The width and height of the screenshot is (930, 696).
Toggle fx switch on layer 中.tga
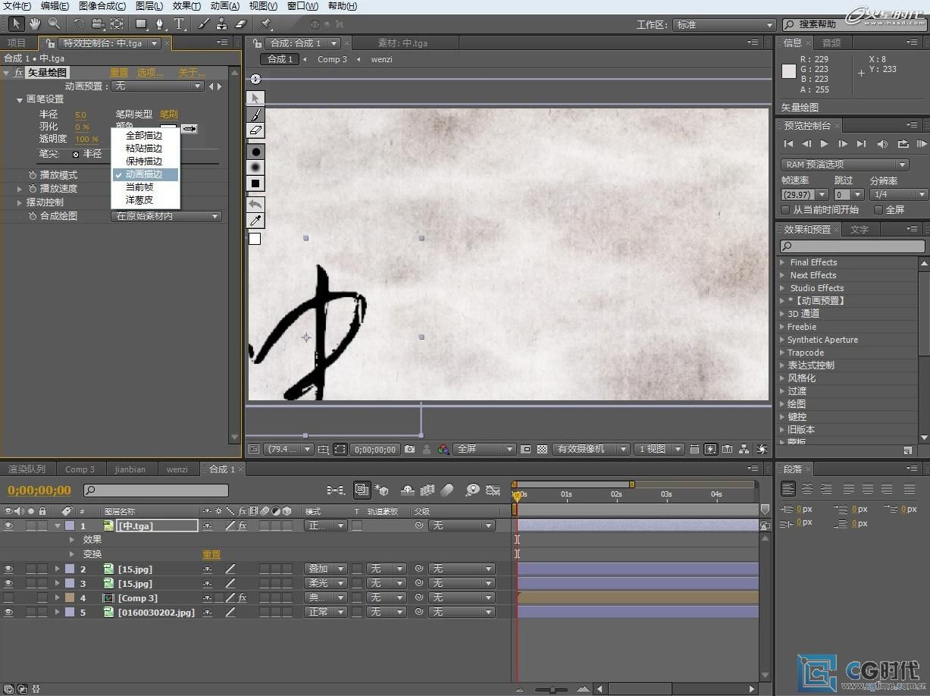tap(243, 525)
